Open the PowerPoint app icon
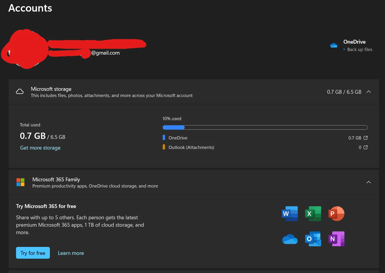 [336, 213]
